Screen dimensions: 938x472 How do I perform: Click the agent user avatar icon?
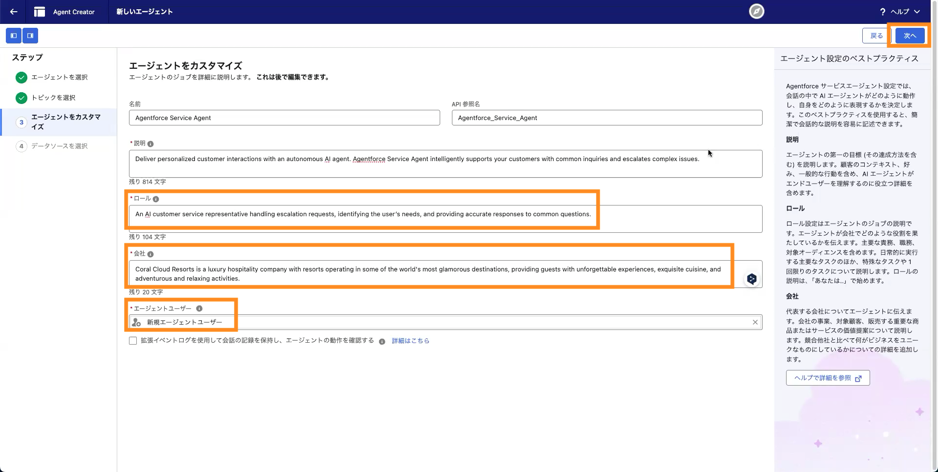coord(137,322)
